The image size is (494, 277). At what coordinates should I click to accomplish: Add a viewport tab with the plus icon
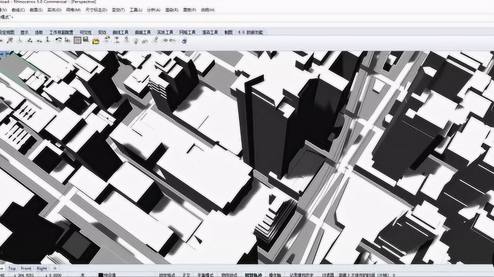point(55,268)
